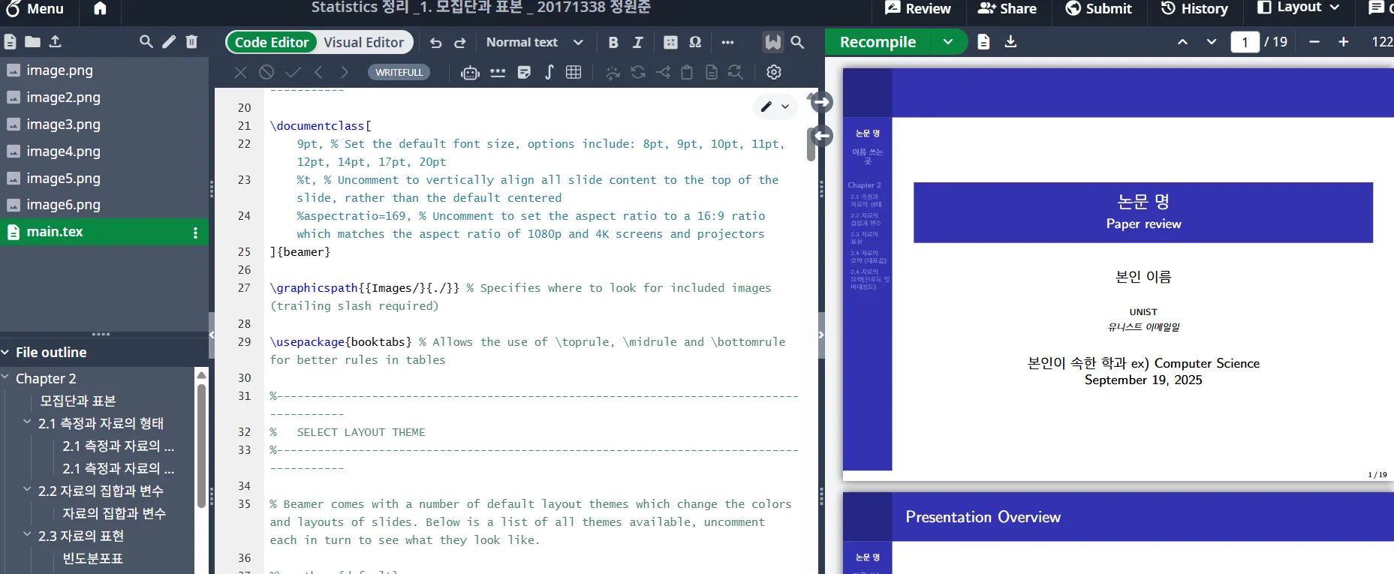Zoom in the PDF with plus
This screenshot has height=574, width=1394.
click(1344, 42)
